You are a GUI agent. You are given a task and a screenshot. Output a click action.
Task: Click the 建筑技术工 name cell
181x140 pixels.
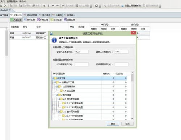coord(42,38)
